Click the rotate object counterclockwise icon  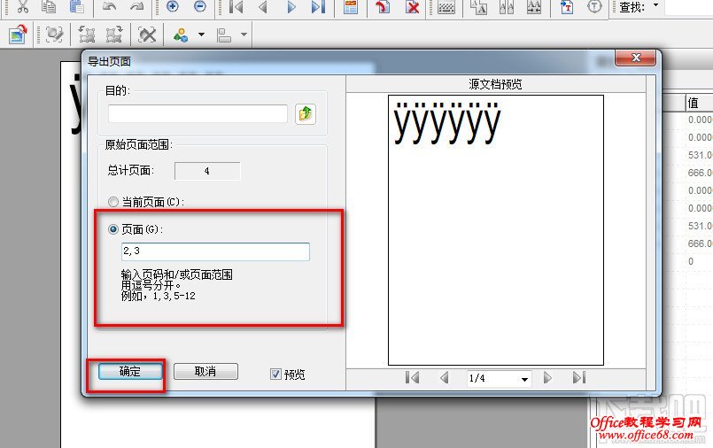click(87, 35)
